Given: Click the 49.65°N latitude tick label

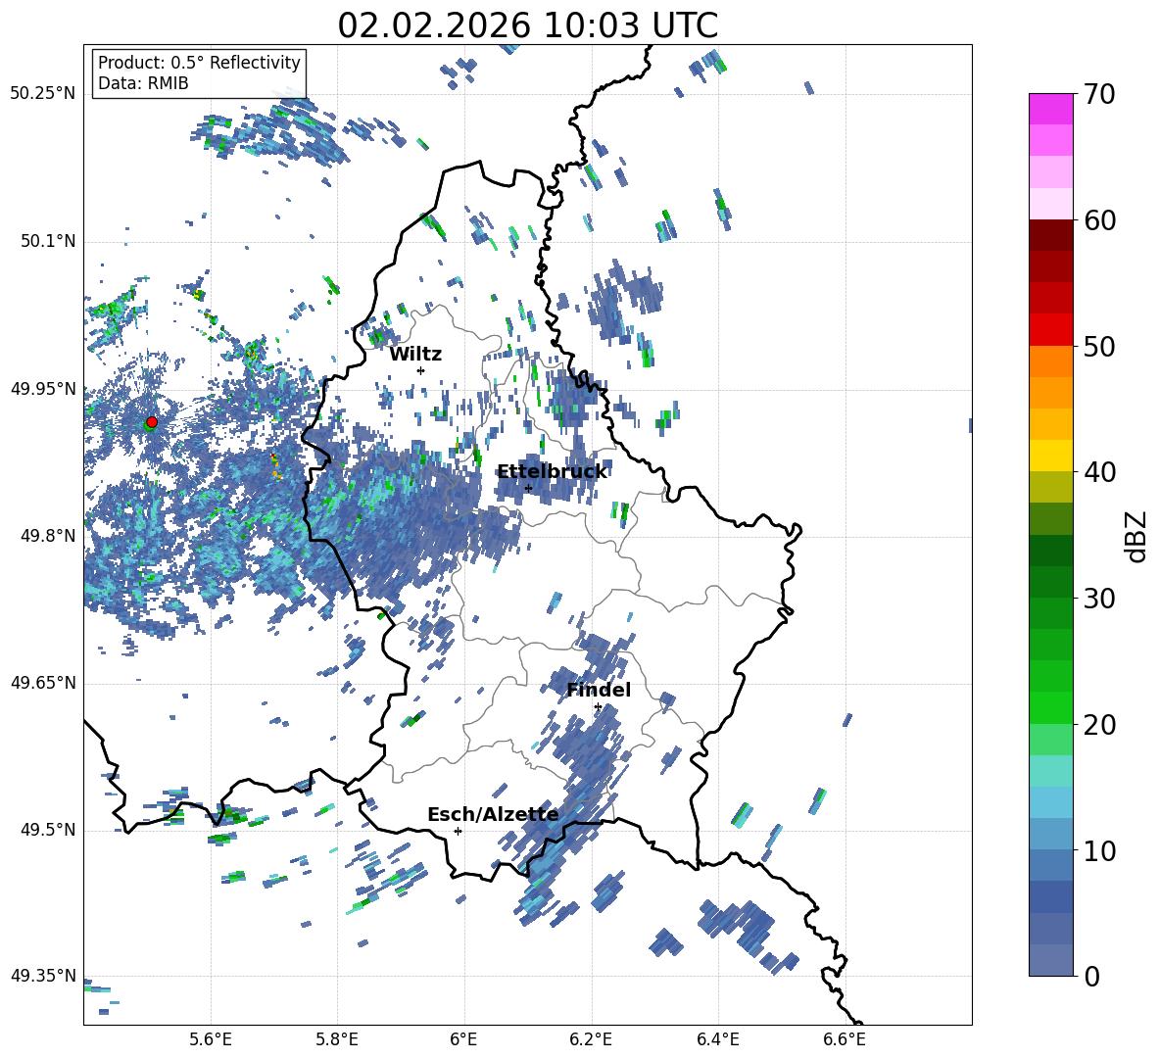Looking at the screenshot, I should pyautogui.click(x=43, y=683).
